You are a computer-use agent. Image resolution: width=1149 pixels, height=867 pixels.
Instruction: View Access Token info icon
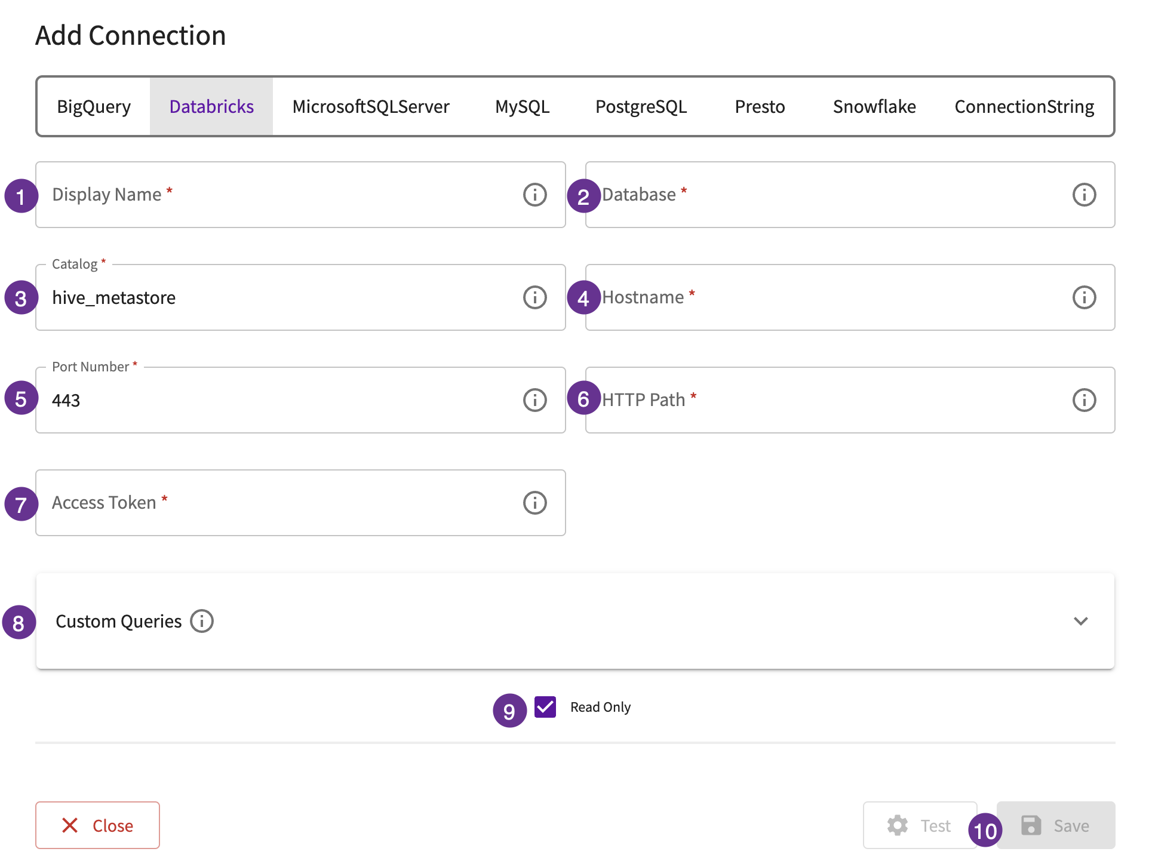534,503
